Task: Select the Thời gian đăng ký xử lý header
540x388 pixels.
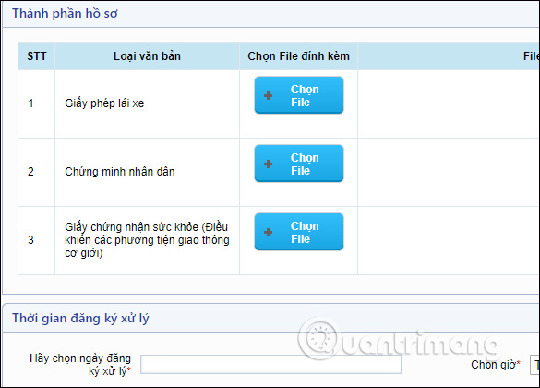Action: click(80, 318)
